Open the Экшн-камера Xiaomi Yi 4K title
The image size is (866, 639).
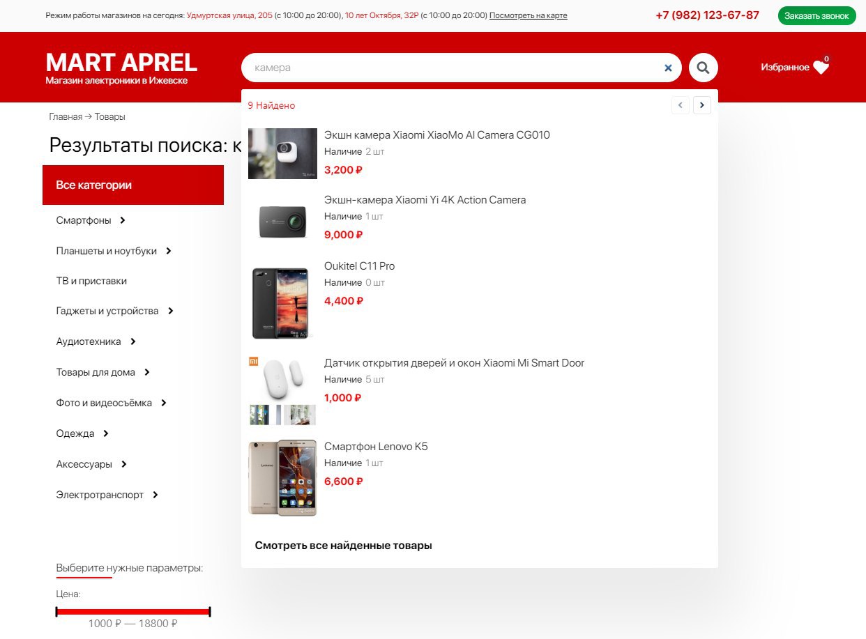tap(425, 200)
